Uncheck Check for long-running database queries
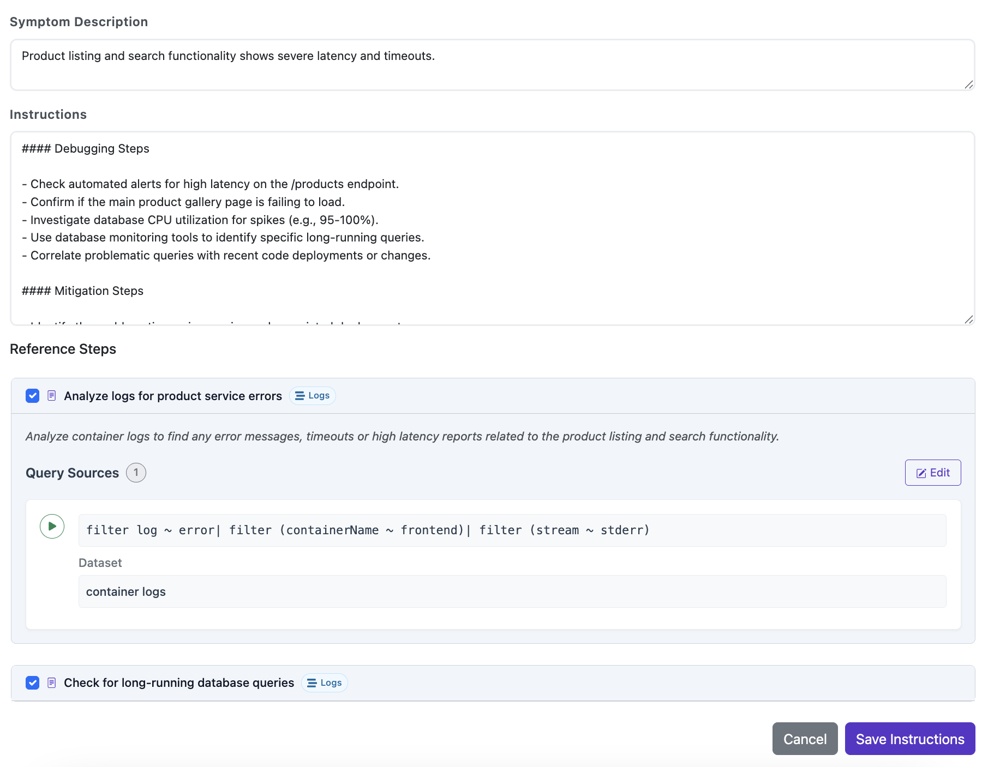Image resolution: width=982 pixels, height=767 pixels. point(33,683)
